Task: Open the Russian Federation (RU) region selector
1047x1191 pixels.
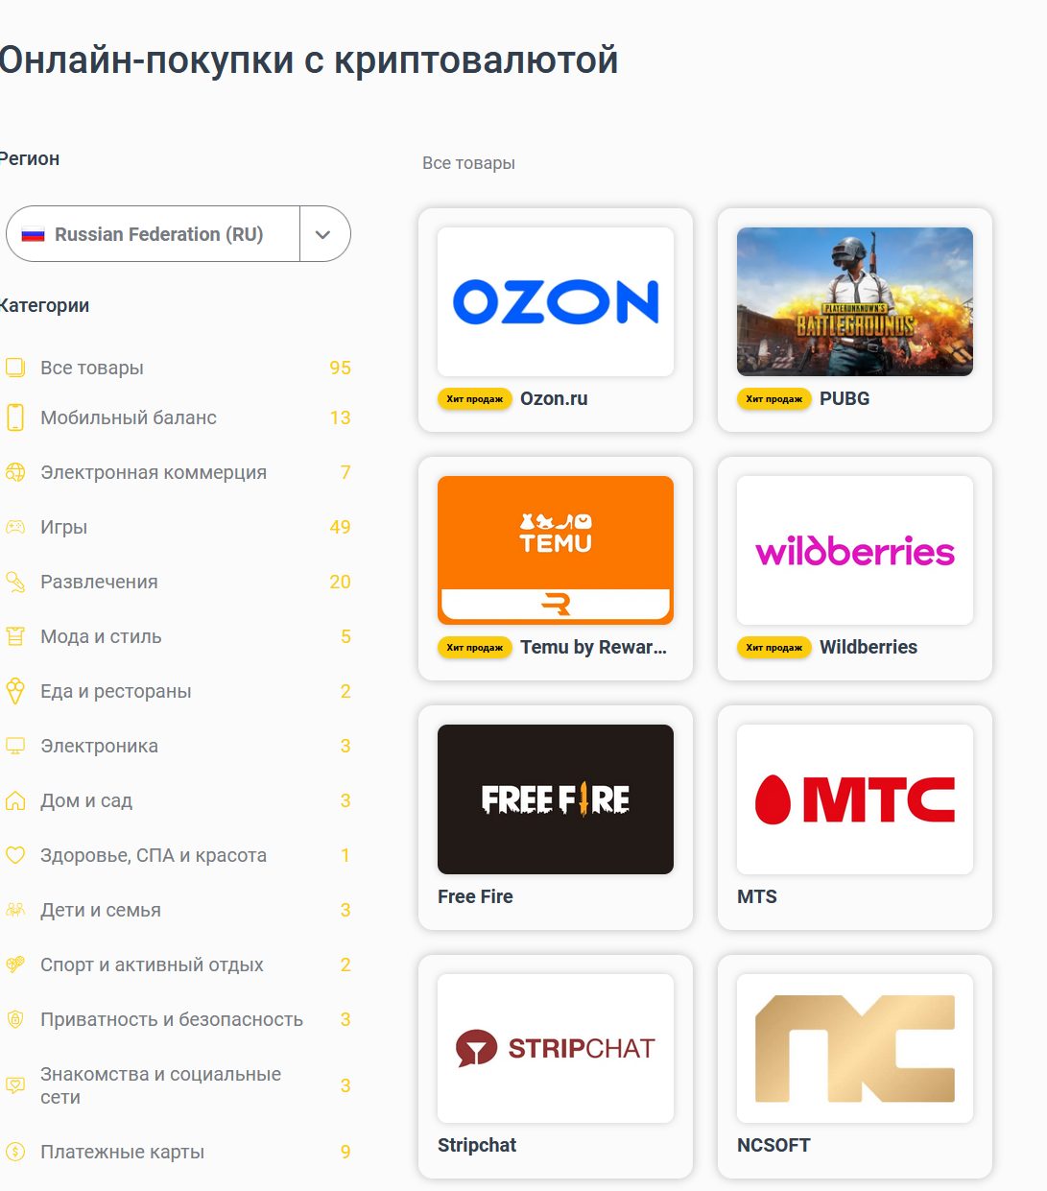Action: [154, 234]
